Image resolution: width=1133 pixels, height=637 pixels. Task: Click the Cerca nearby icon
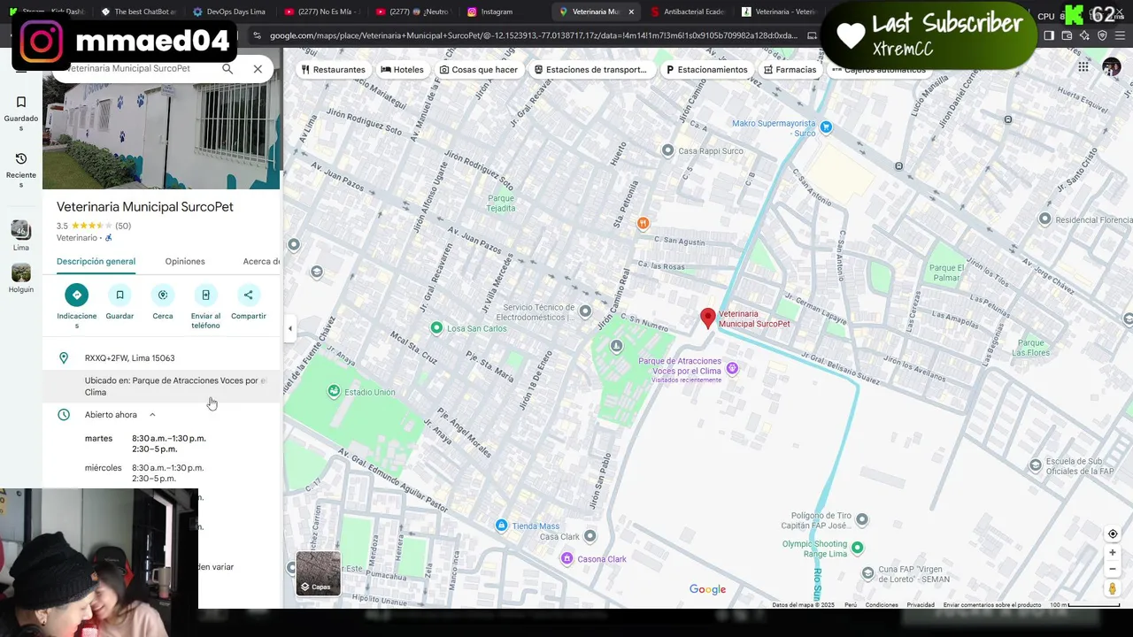(x=163, y=295)
